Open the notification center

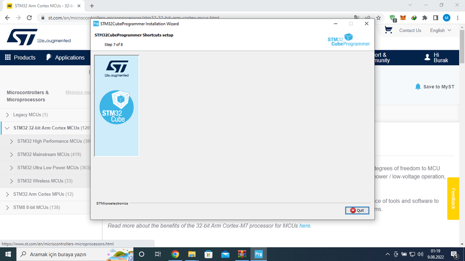[454, 254]
